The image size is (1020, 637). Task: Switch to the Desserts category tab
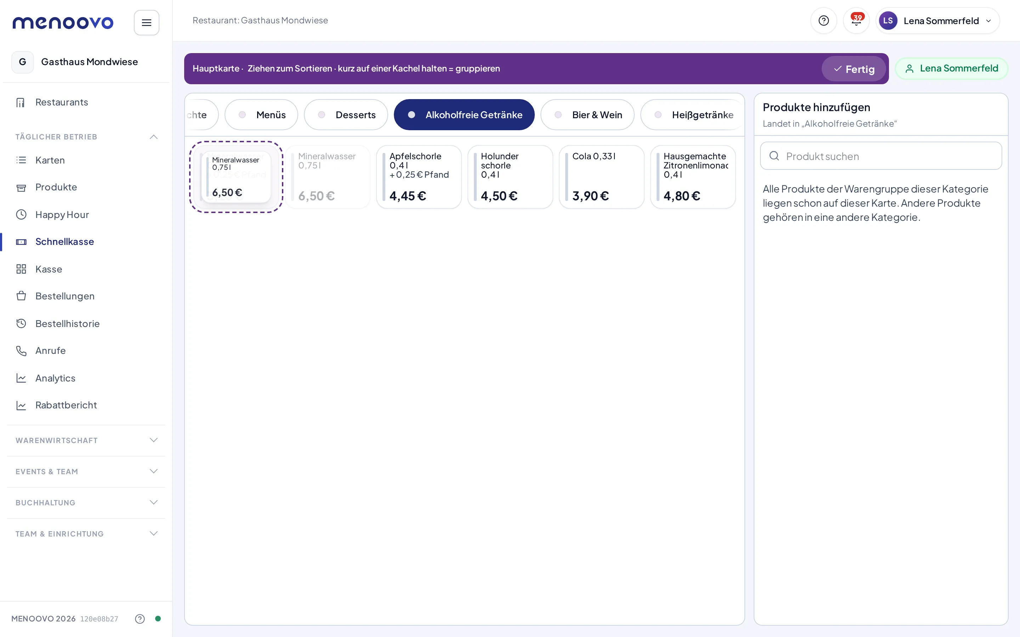pos(346,115)
